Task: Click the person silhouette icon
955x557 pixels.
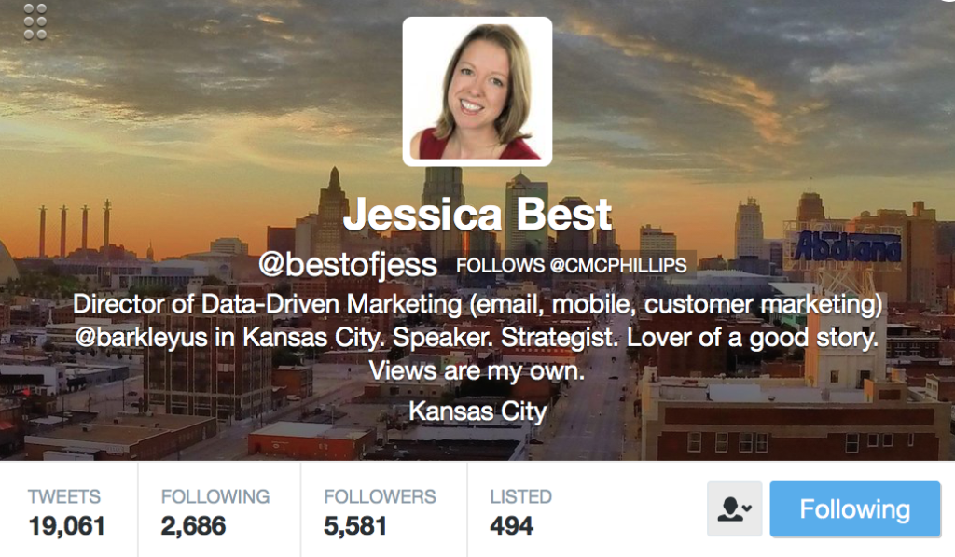Action: (x=728, y=509)
